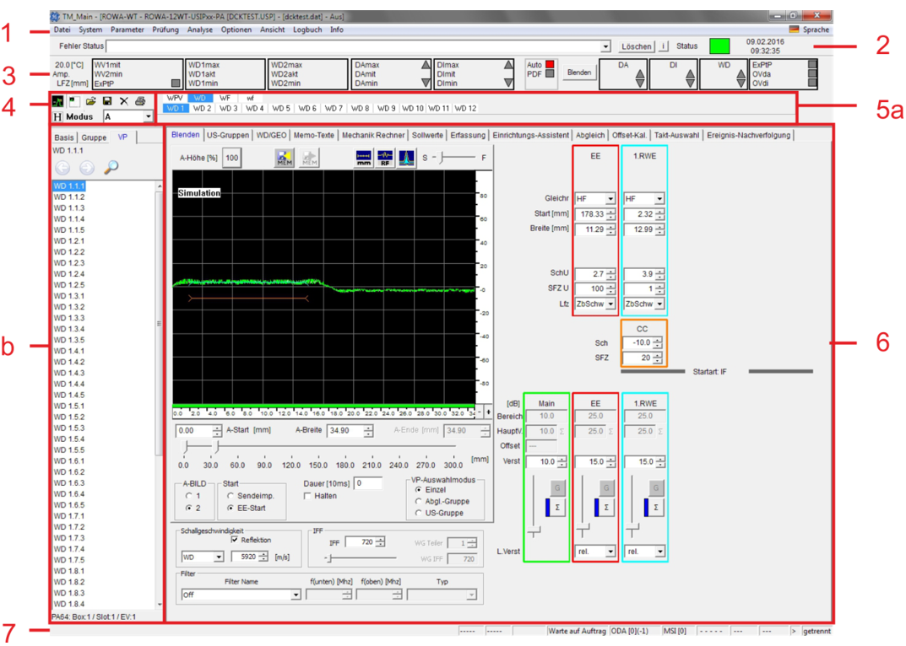
Task: Open the Gruppe tab in left panel
Action: (x=94, y=137)
